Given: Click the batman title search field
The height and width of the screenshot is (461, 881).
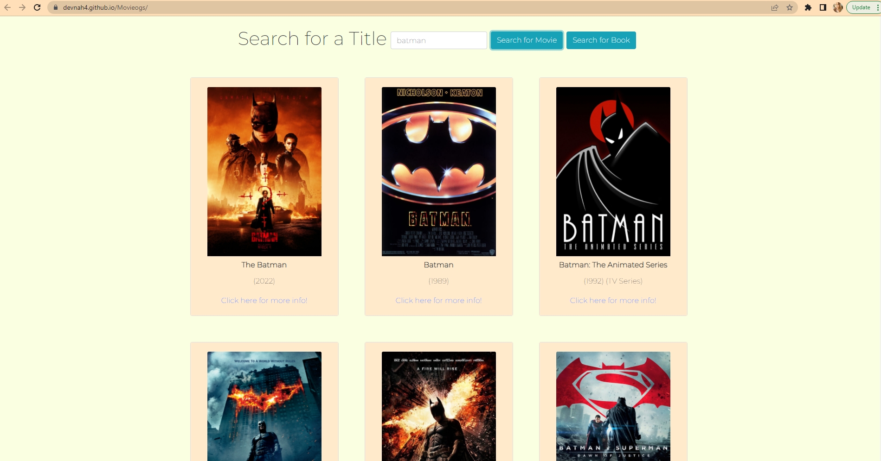Looking at the screenshot, I should pos(439,40).
